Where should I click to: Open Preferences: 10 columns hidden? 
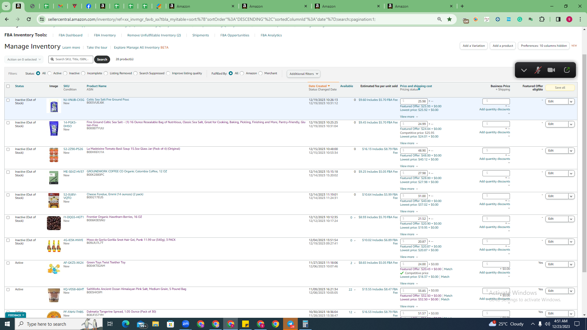coord(544,46)
